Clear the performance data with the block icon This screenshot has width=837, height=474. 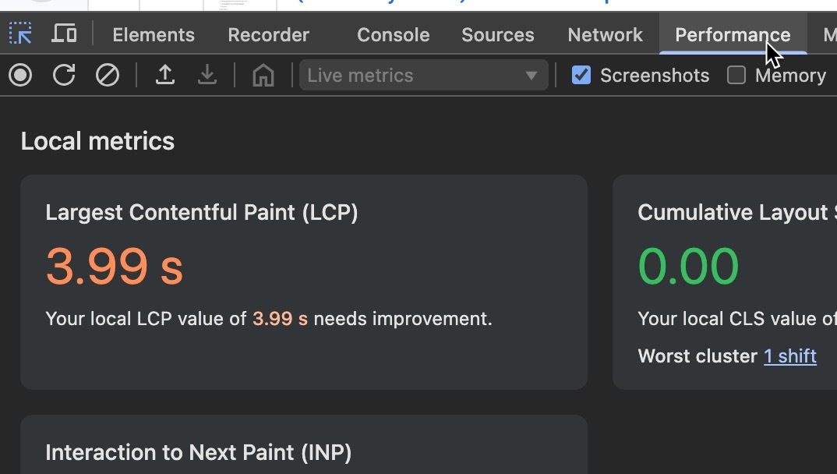(108, 75)
